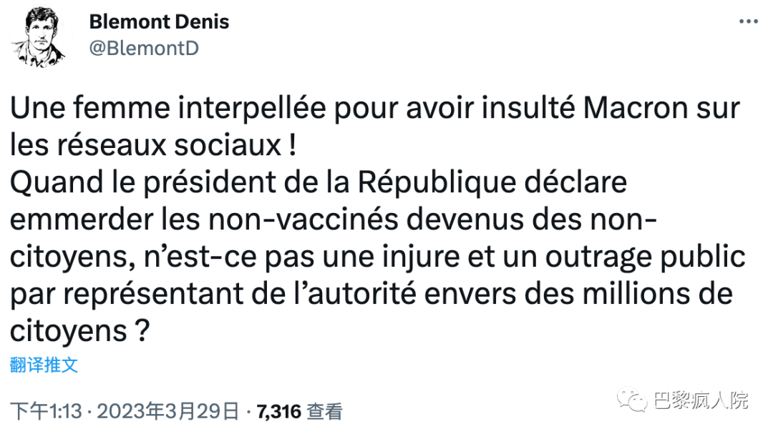Click the 巴黎疯人院 watermark text
The width and height of the screenshot is (773, 434).
tap(701, 400)
